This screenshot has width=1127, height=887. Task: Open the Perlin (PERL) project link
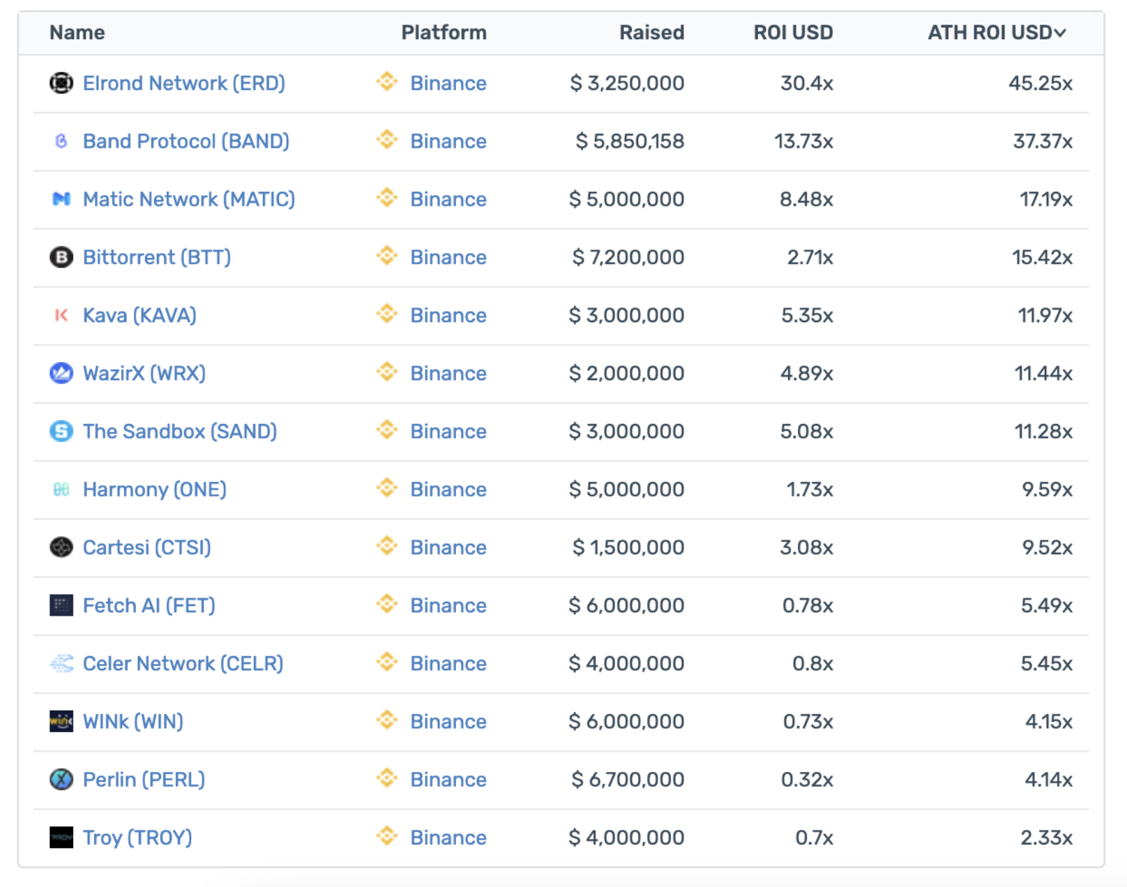(x=143, y=780)
